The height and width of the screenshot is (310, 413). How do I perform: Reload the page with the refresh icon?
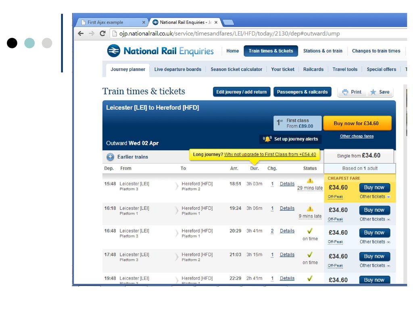pos(102,34)
